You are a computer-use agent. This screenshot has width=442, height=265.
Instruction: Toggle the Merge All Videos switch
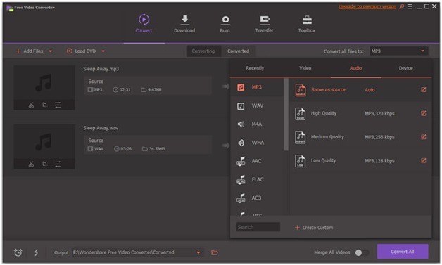(x=362, y=252)
